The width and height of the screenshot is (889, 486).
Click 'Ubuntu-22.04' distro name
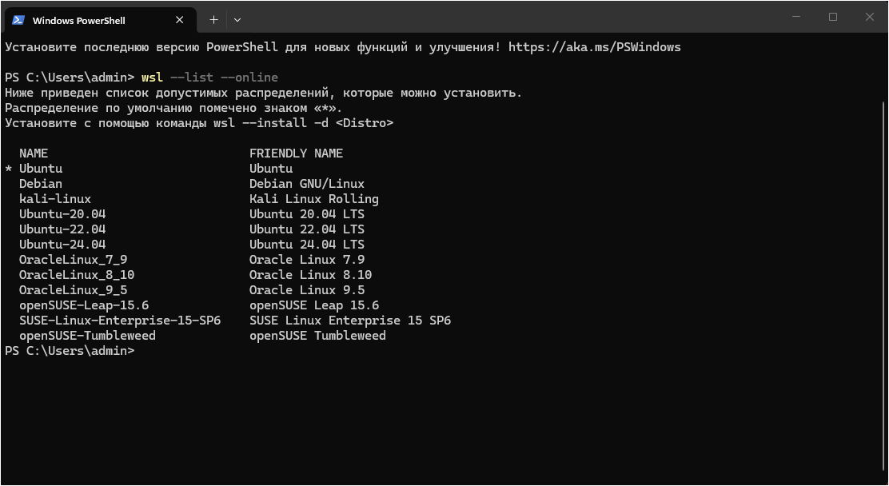click(62, 229)
